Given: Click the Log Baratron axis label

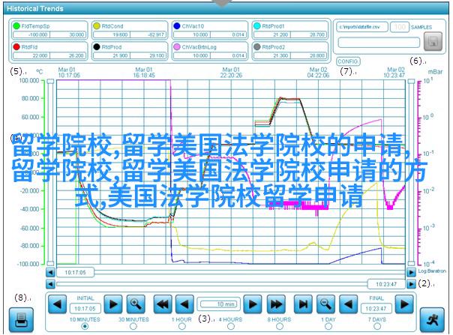Looking at the screenshot, I should coord(432,271).
